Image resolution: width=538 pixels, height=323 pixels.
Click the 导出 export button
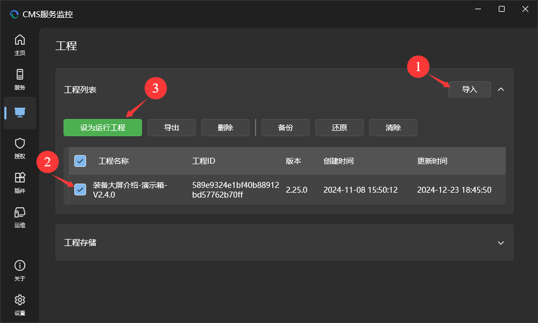click(172, 128)
